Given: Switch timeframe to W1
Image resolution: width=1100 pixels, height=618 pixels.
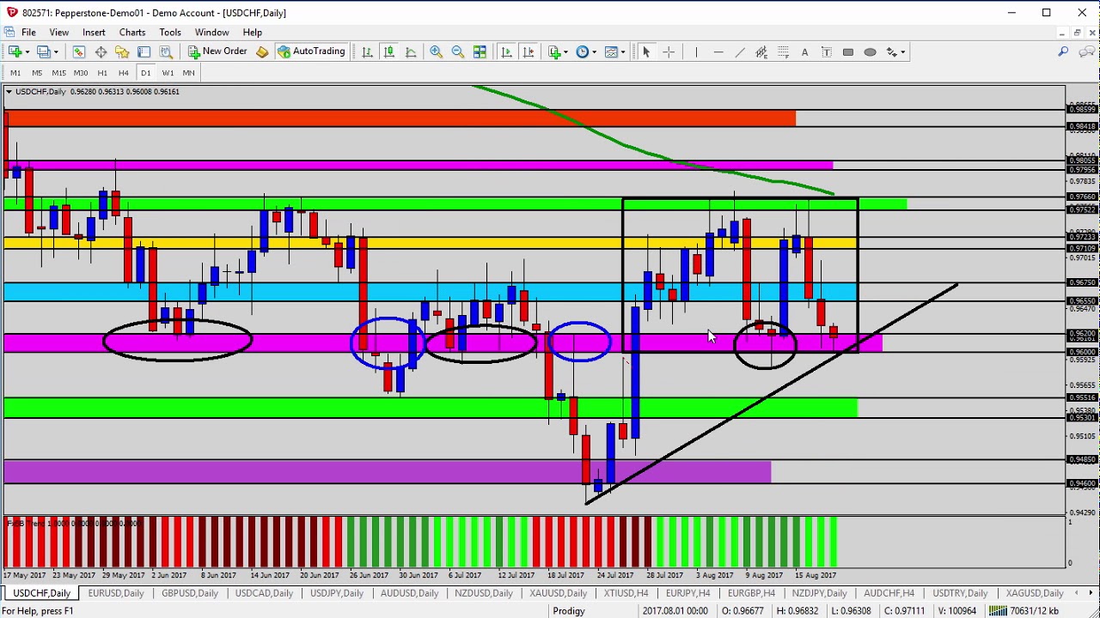Looking at the screenshot, I should pyautogui.click(x=168, y=73).
